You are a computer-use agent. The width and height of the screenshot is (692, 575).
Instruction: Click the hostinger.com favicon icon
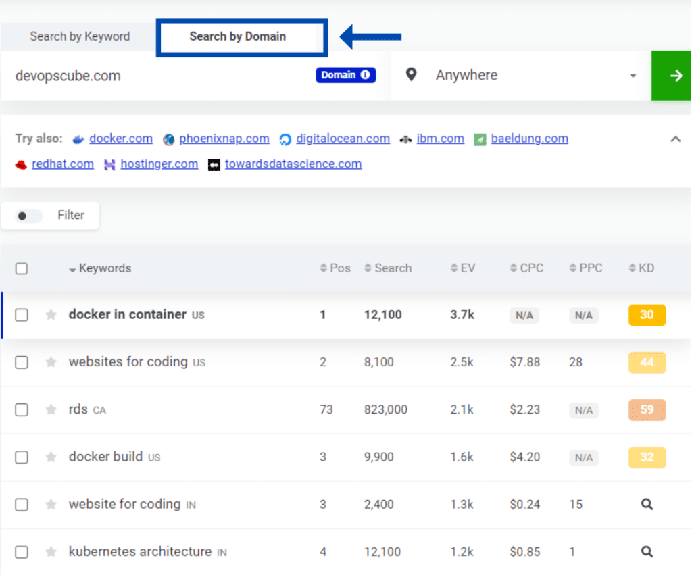point(109,164)
